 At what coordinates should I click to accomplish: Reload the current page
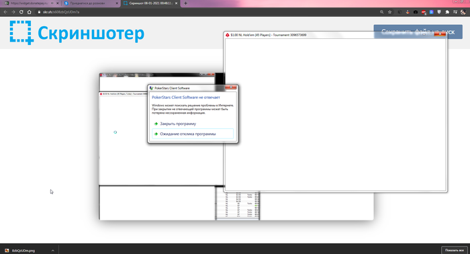click(x=21, y=12)
